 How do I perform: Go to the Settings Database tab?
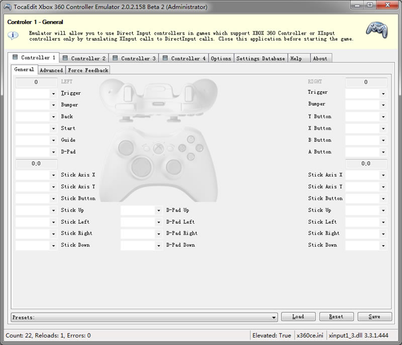click(x=260, y=58)
